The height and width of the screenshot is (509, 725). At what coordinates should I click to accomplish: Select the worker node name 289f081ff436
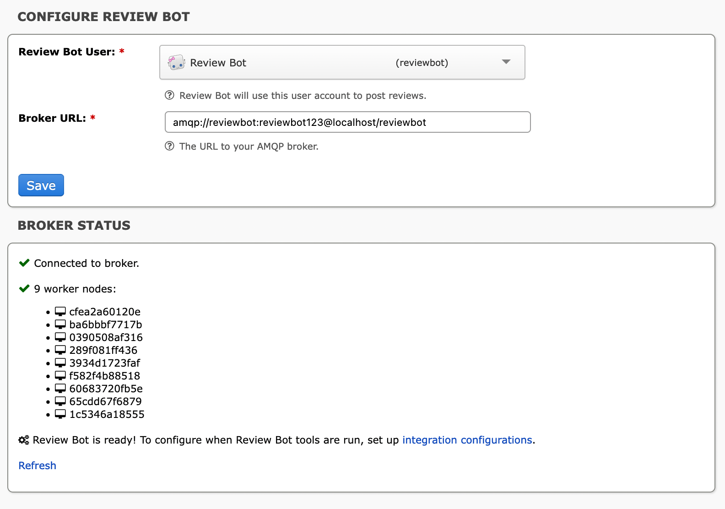pyautogui.click(x=103, y=350)
